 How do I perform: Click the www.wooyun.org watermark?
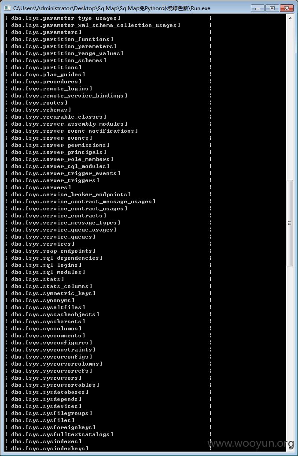coord(251,443)
